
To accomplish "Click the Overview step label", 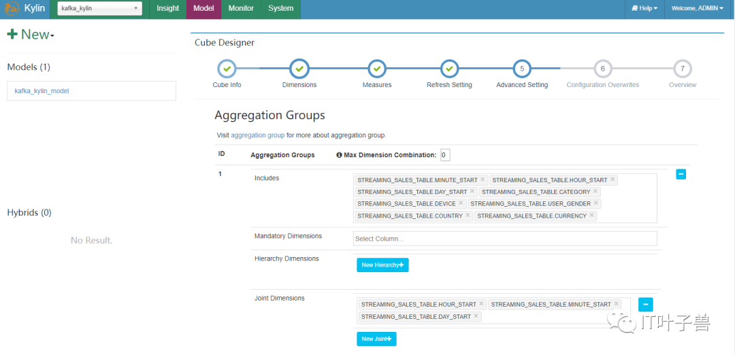I will coord(683,85).
